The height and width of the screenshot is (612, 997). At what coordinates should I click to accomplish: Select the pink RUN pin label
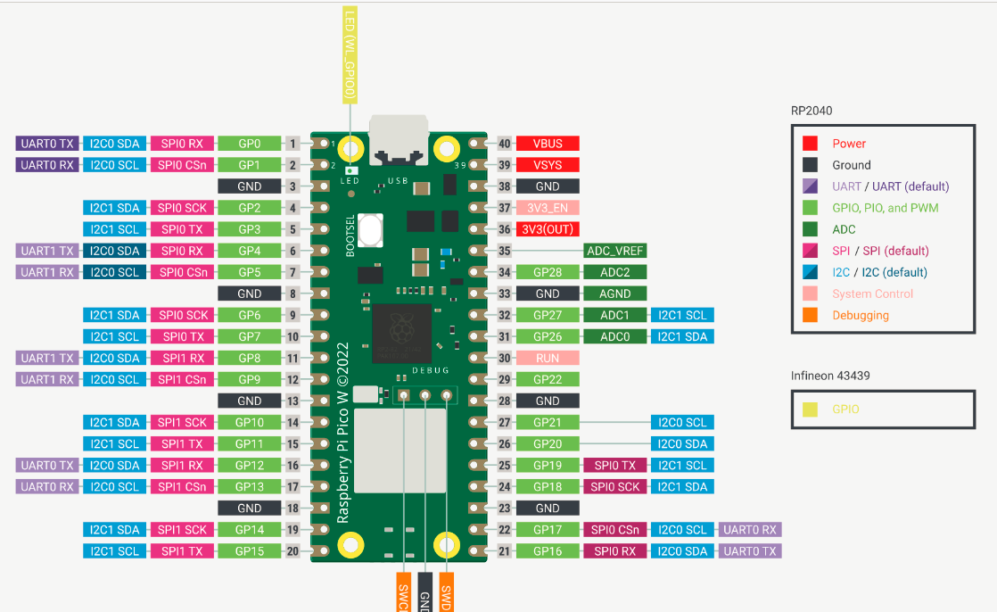pyautogui.click(x=548, y=358)
